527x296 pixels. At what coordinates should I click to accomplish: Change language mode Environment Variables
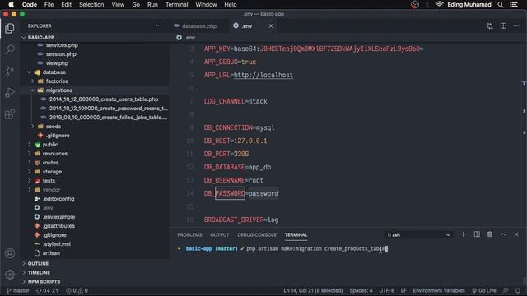[439, 290]
